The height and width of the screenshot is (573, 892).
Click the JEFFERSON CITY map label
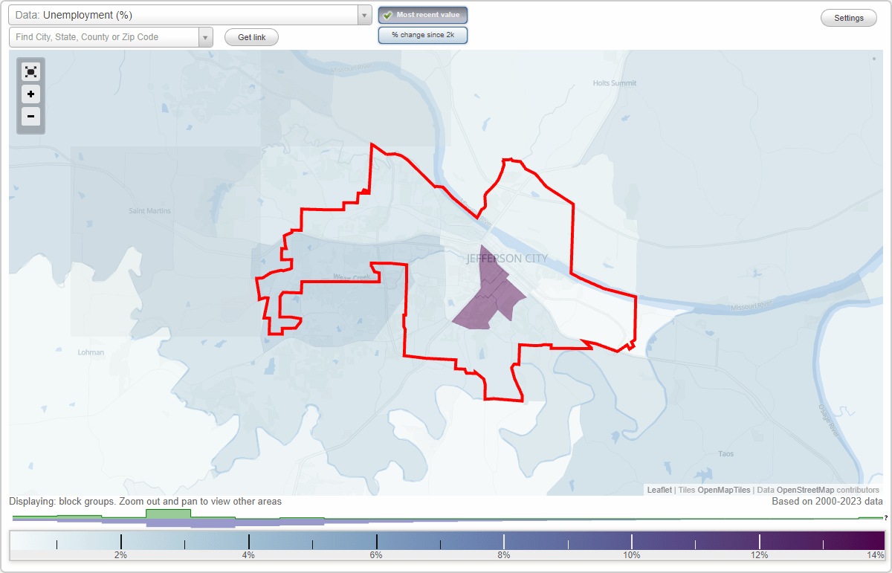tap(505, 259)
